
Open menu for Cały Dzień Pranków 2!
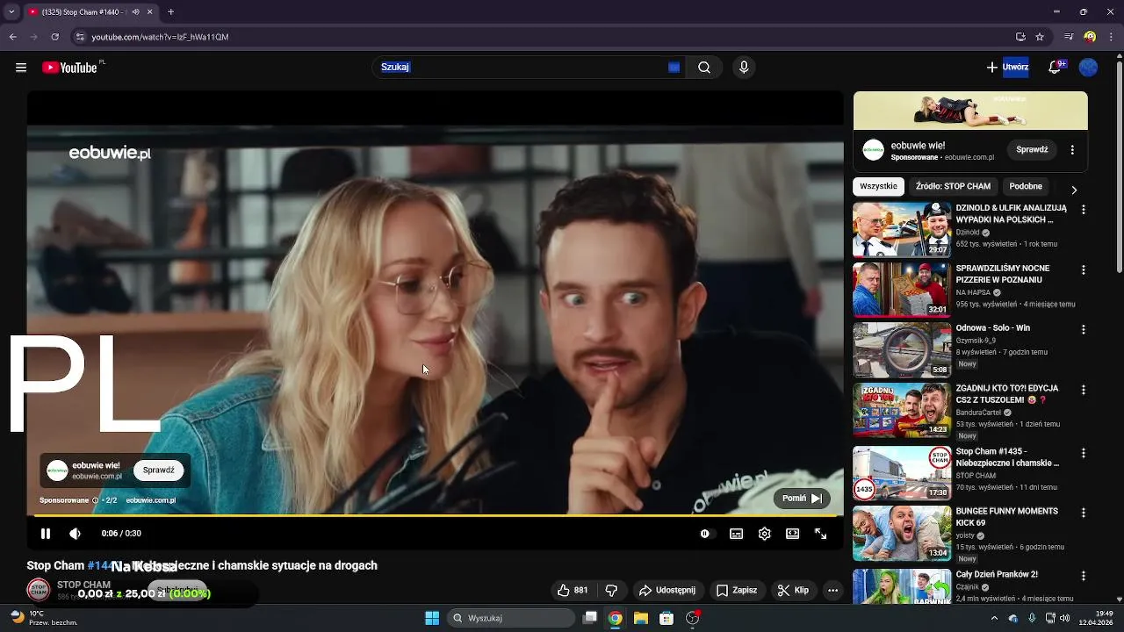tap(1083, 576)
